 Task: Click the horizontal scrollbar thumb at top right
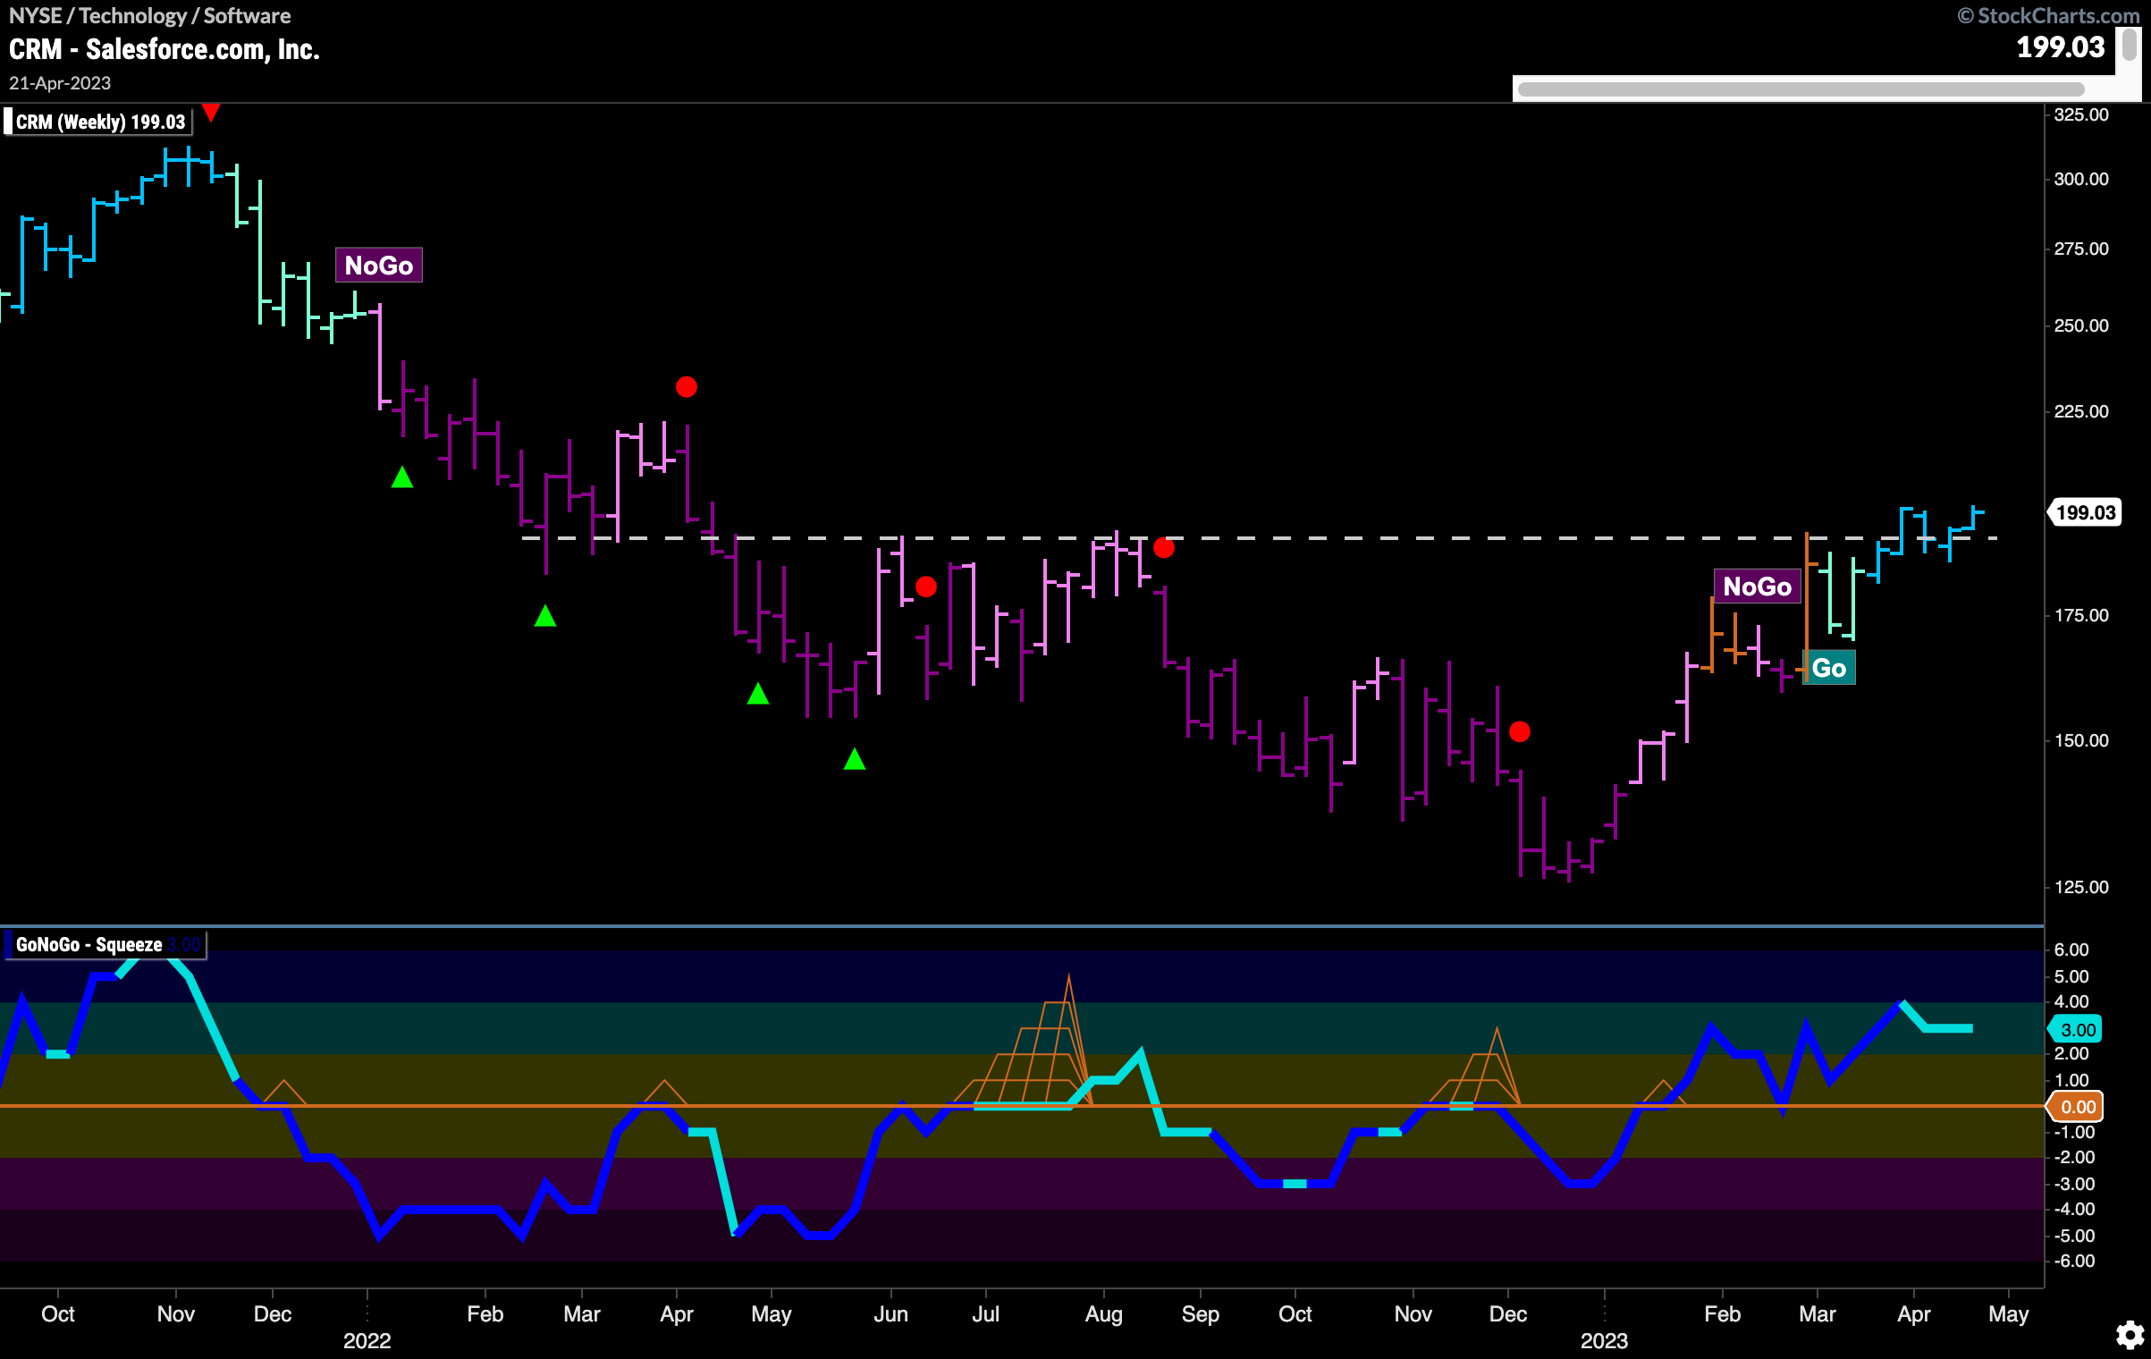[1801, 89]
